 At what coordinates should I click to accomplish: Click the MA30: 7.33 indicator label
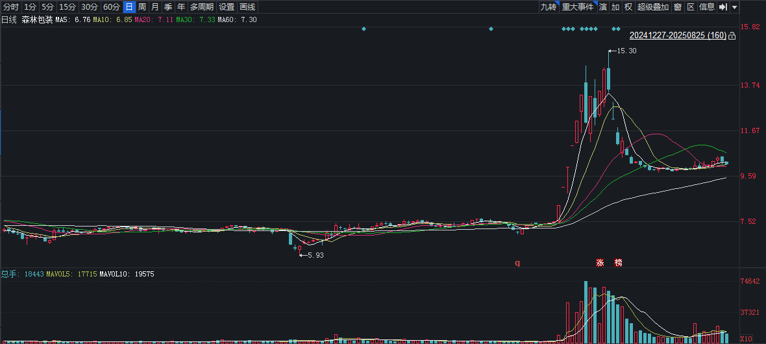pos(195,20)
